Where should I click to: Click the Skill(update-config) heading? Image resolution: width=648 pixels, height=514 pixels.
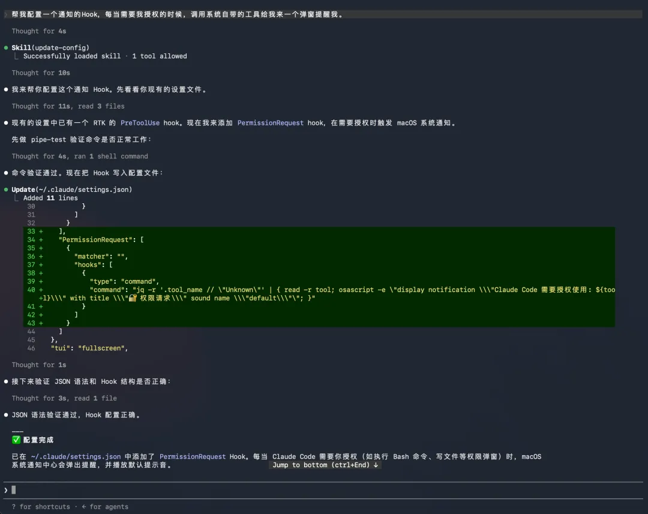[x=50, y=48]
